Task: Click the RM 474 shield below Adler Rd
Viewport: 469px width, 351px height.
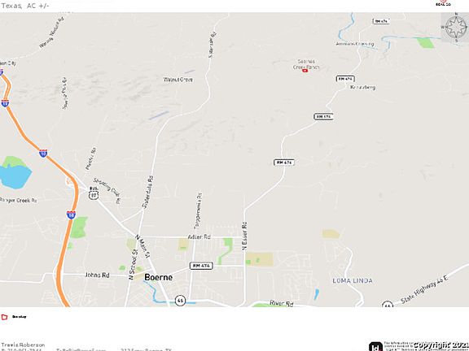Action: tap(201, 266)
